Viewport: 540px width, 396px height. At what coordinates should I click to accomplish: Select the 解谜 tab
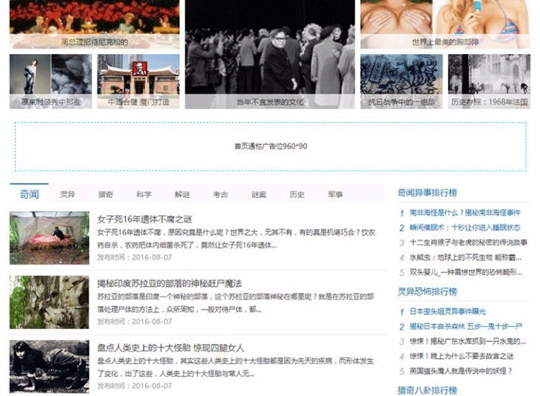coord(182,194)
